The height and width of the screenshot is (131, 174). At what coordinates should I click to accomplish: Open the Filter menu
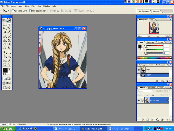(x=33, y=6)
